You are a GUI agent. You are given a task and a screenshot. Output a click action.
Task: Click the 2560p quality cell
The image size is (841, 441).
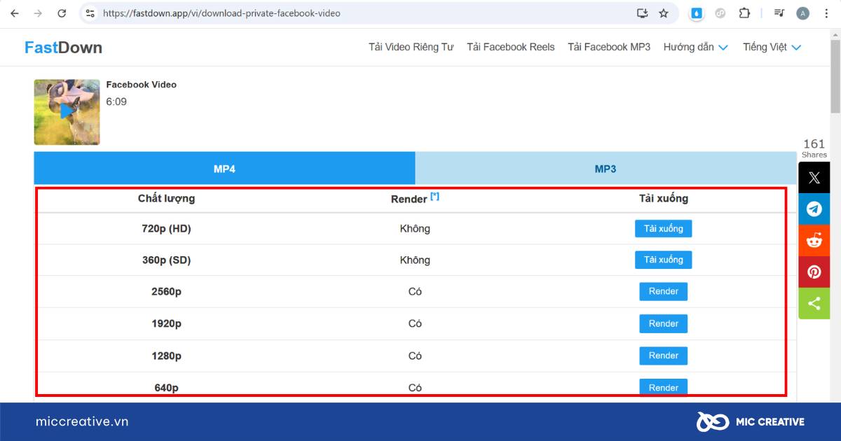click(x=167, y=291)
